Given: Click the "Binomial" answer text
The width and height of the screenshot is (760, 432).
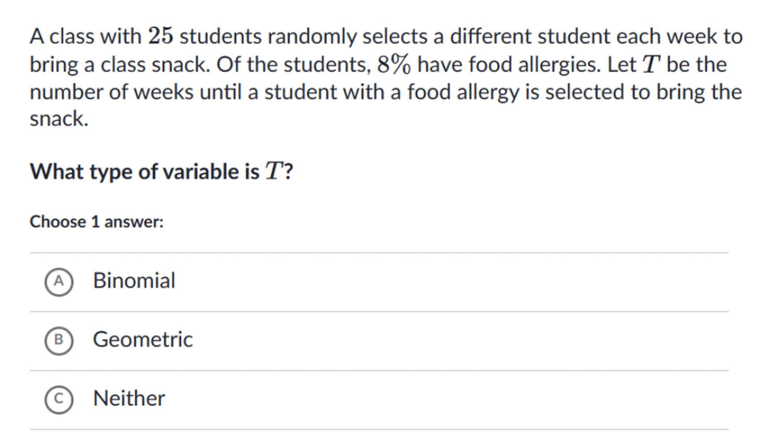Looking at the screenshot, I should point(134,280).
